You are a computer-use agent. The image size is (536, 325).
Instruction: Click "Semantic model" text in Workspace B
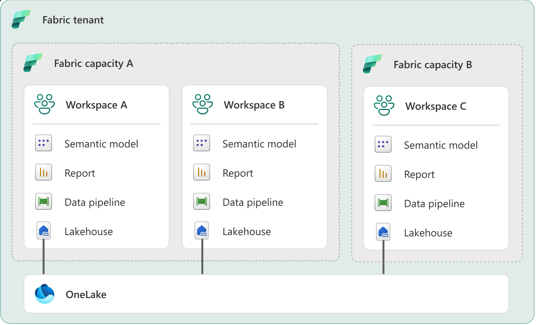[x=260, y=144]
